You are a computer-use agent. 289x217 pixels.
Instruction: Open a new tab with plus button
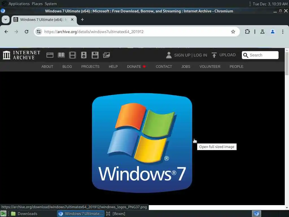(x=82, y=19)
